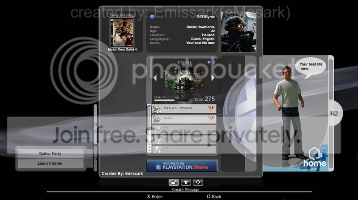Click the blue online status dot by REDByron
The image size is (358, 200).
coord(152,17)
